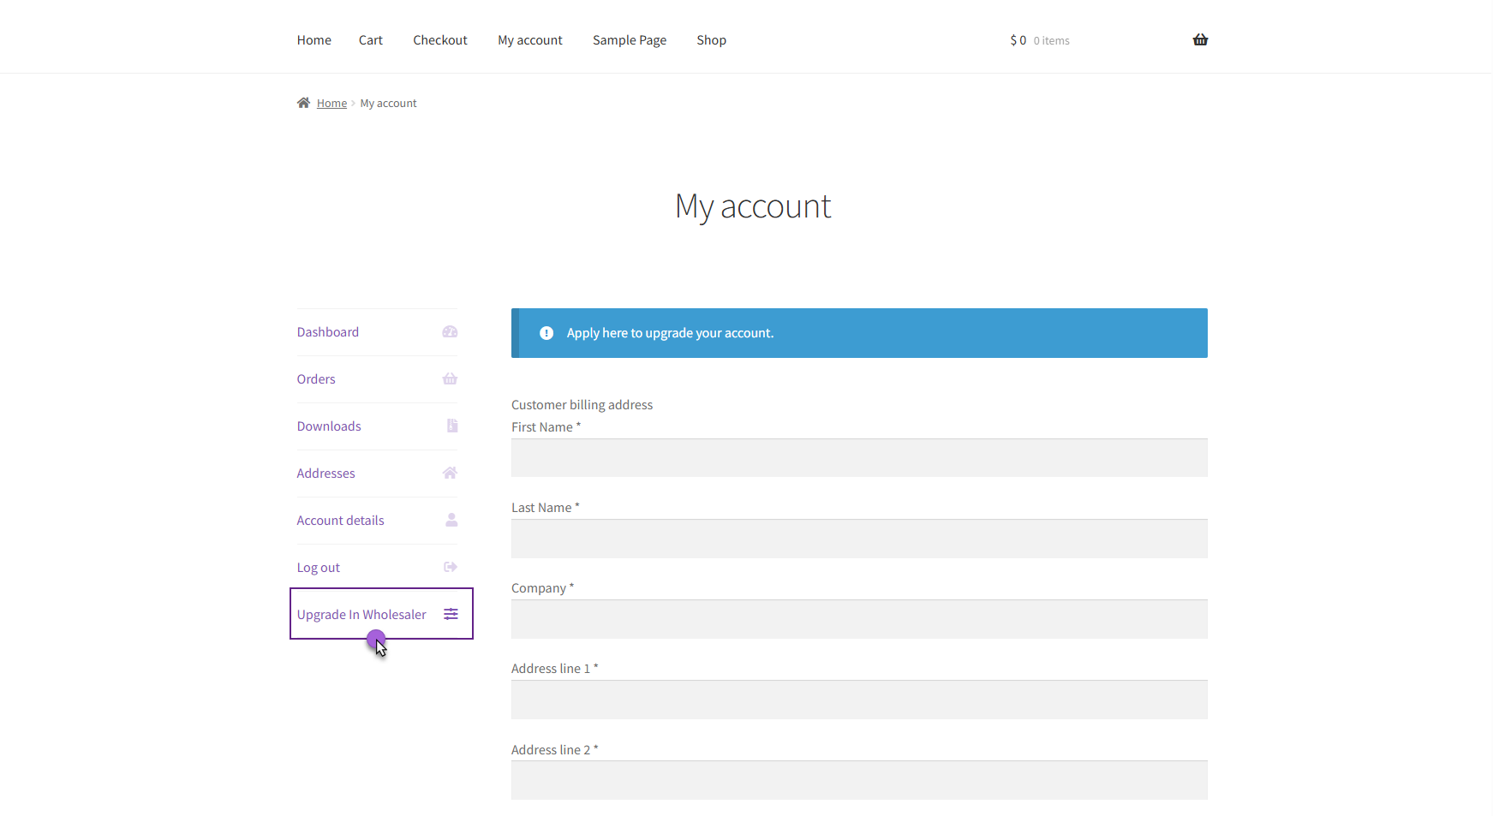Click the Downloads file icon
Screen dimensions: 1493x816
tap(452, 426)
